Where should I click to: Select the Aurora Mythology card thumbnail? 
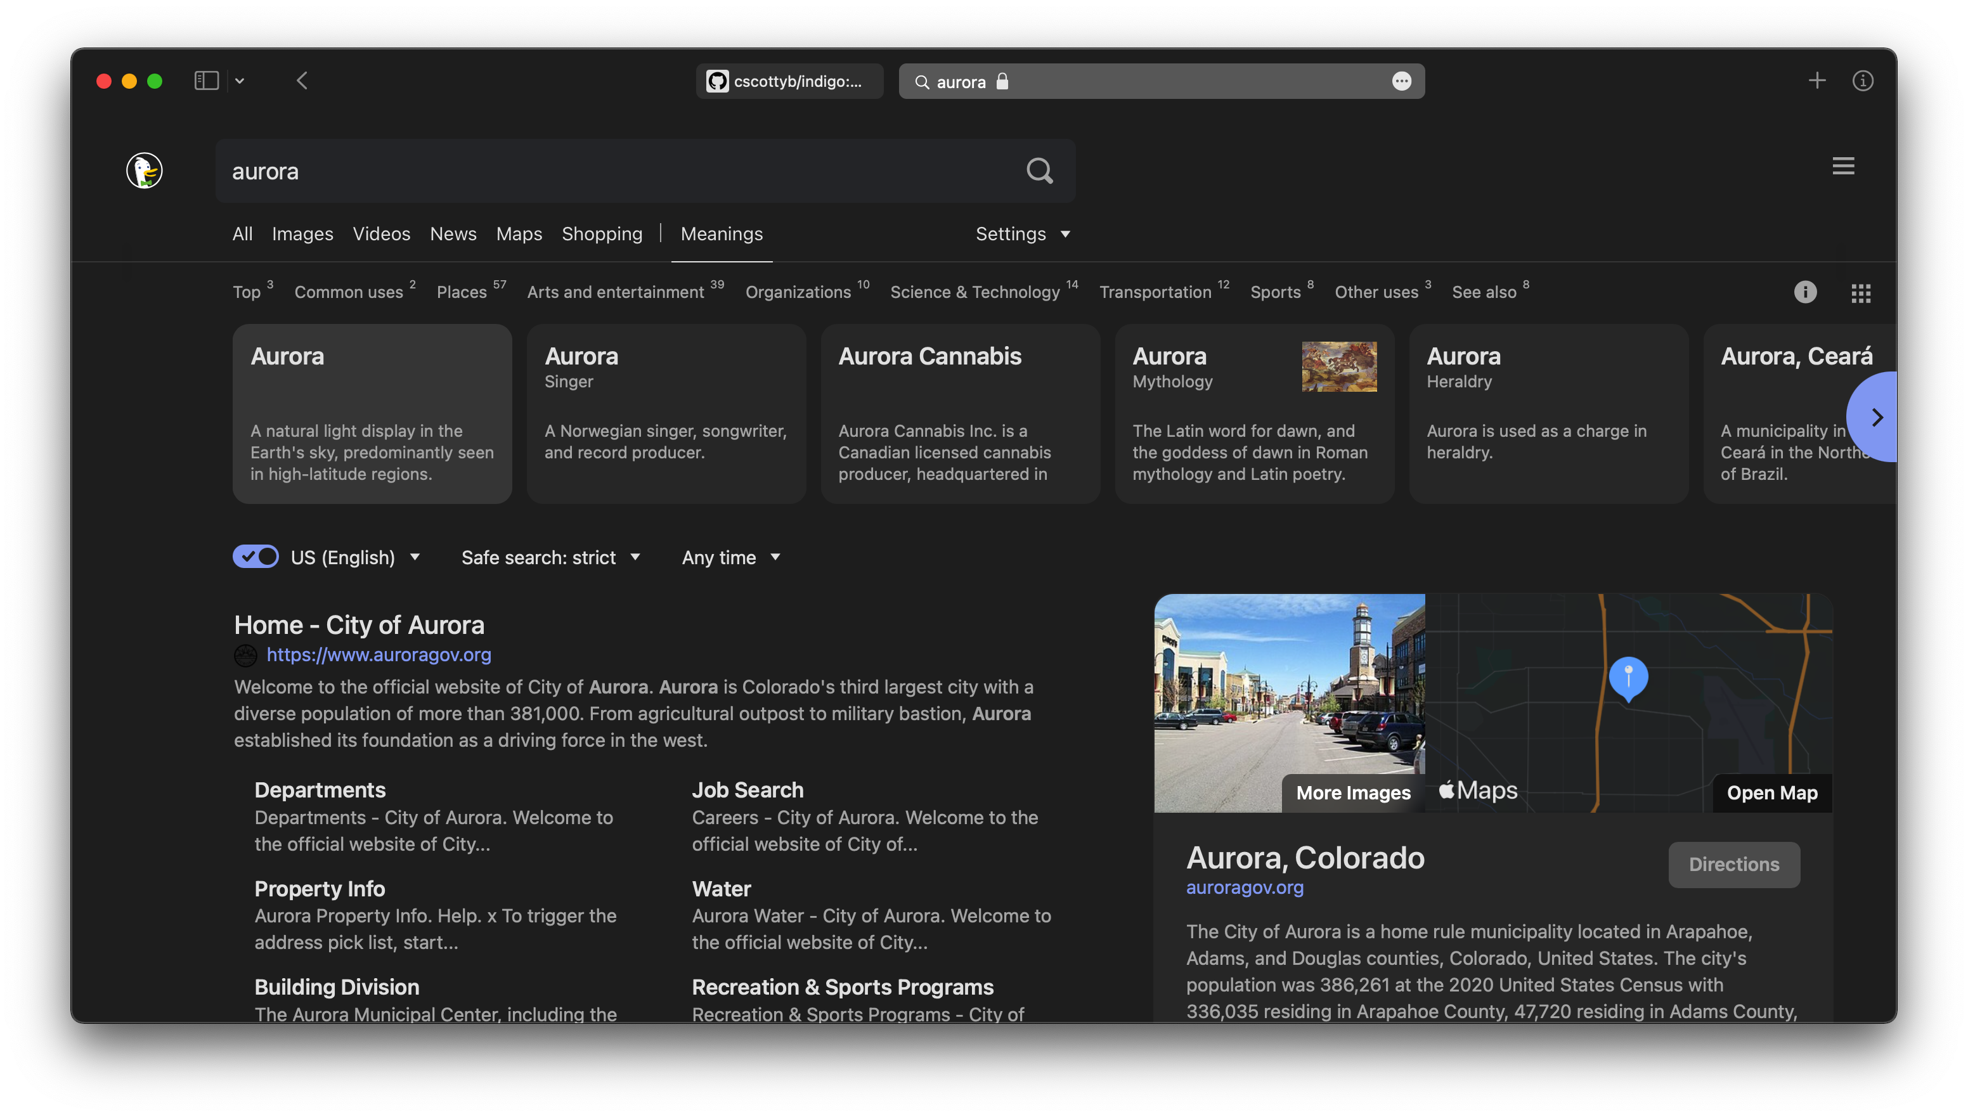point(1339,366)
